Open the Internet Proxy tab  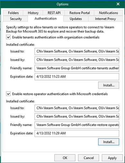(105, 19)
